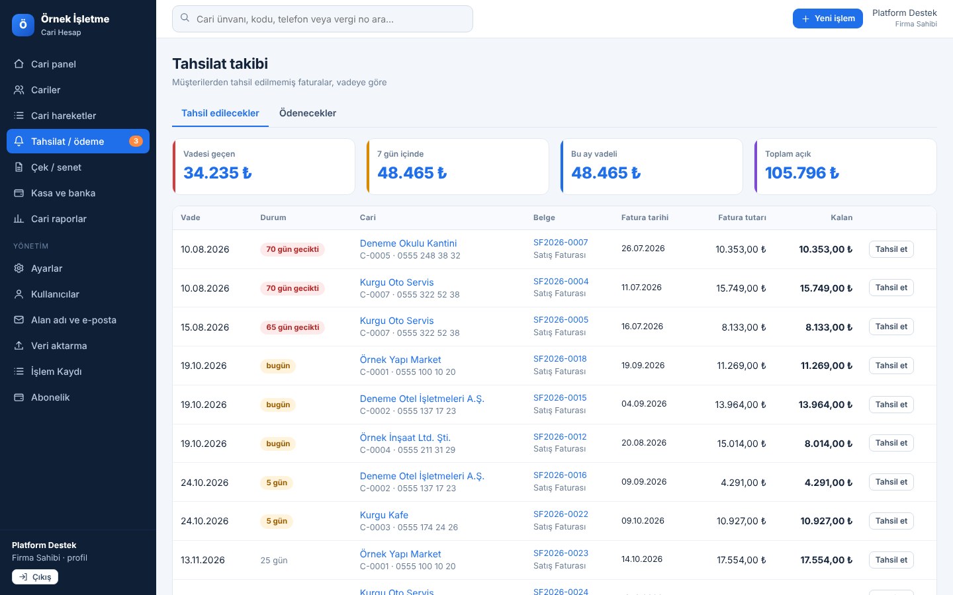Open the Cari hareketler menu label

[64, 116]
